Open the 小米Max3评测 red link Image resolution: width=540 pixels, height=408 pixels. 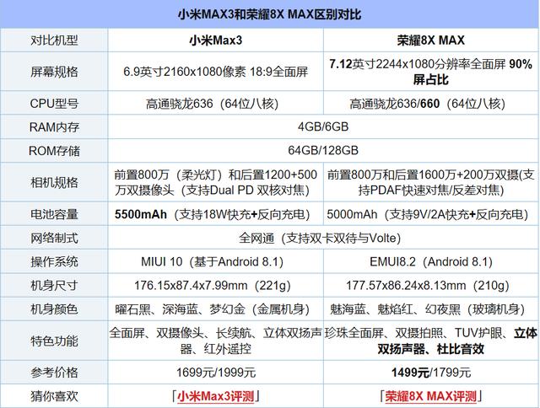tap(216, 396)
